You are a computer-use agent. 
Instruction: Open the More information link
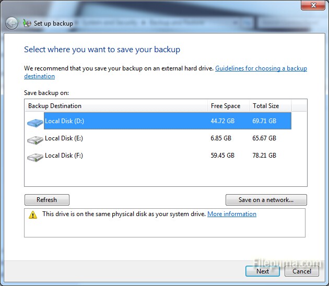pyautogui.click(x=232, y=214)
